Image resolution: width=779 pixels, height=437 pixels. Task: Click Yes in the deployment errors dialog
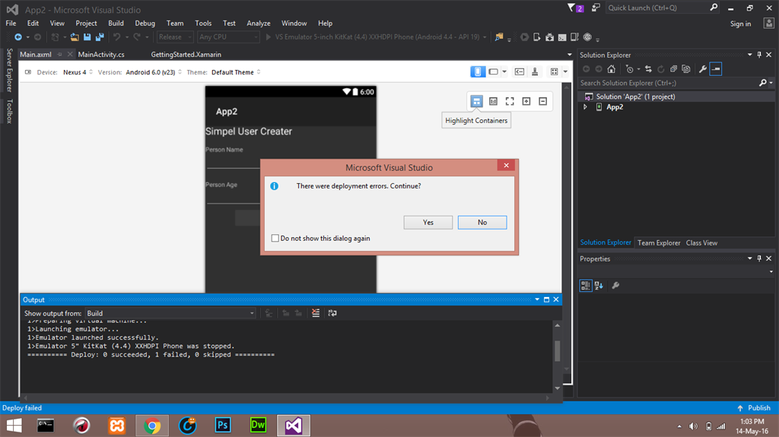coord(428,223)
